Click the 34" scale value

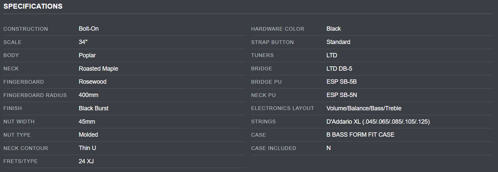[x=83, y=42]
